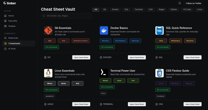Click the #zsh tag
Screen dimensions: 208x110
(119, 81)
